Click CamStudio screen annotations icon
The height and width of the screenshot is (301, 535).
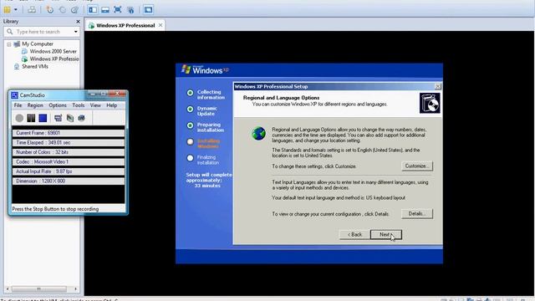click(70, 118)
